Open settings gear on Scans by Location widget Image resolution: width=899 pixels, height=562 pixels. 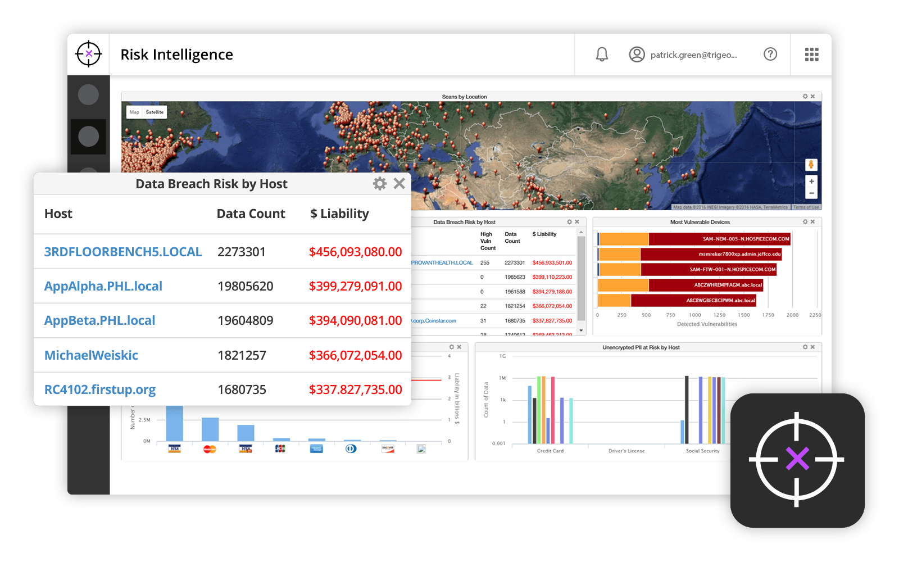tap(805, 96)
